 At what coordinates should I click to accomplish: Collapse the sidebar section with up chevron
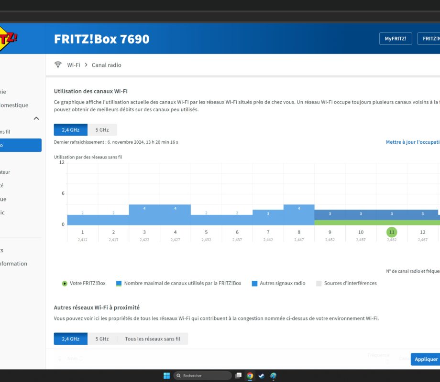click(36, 118)
